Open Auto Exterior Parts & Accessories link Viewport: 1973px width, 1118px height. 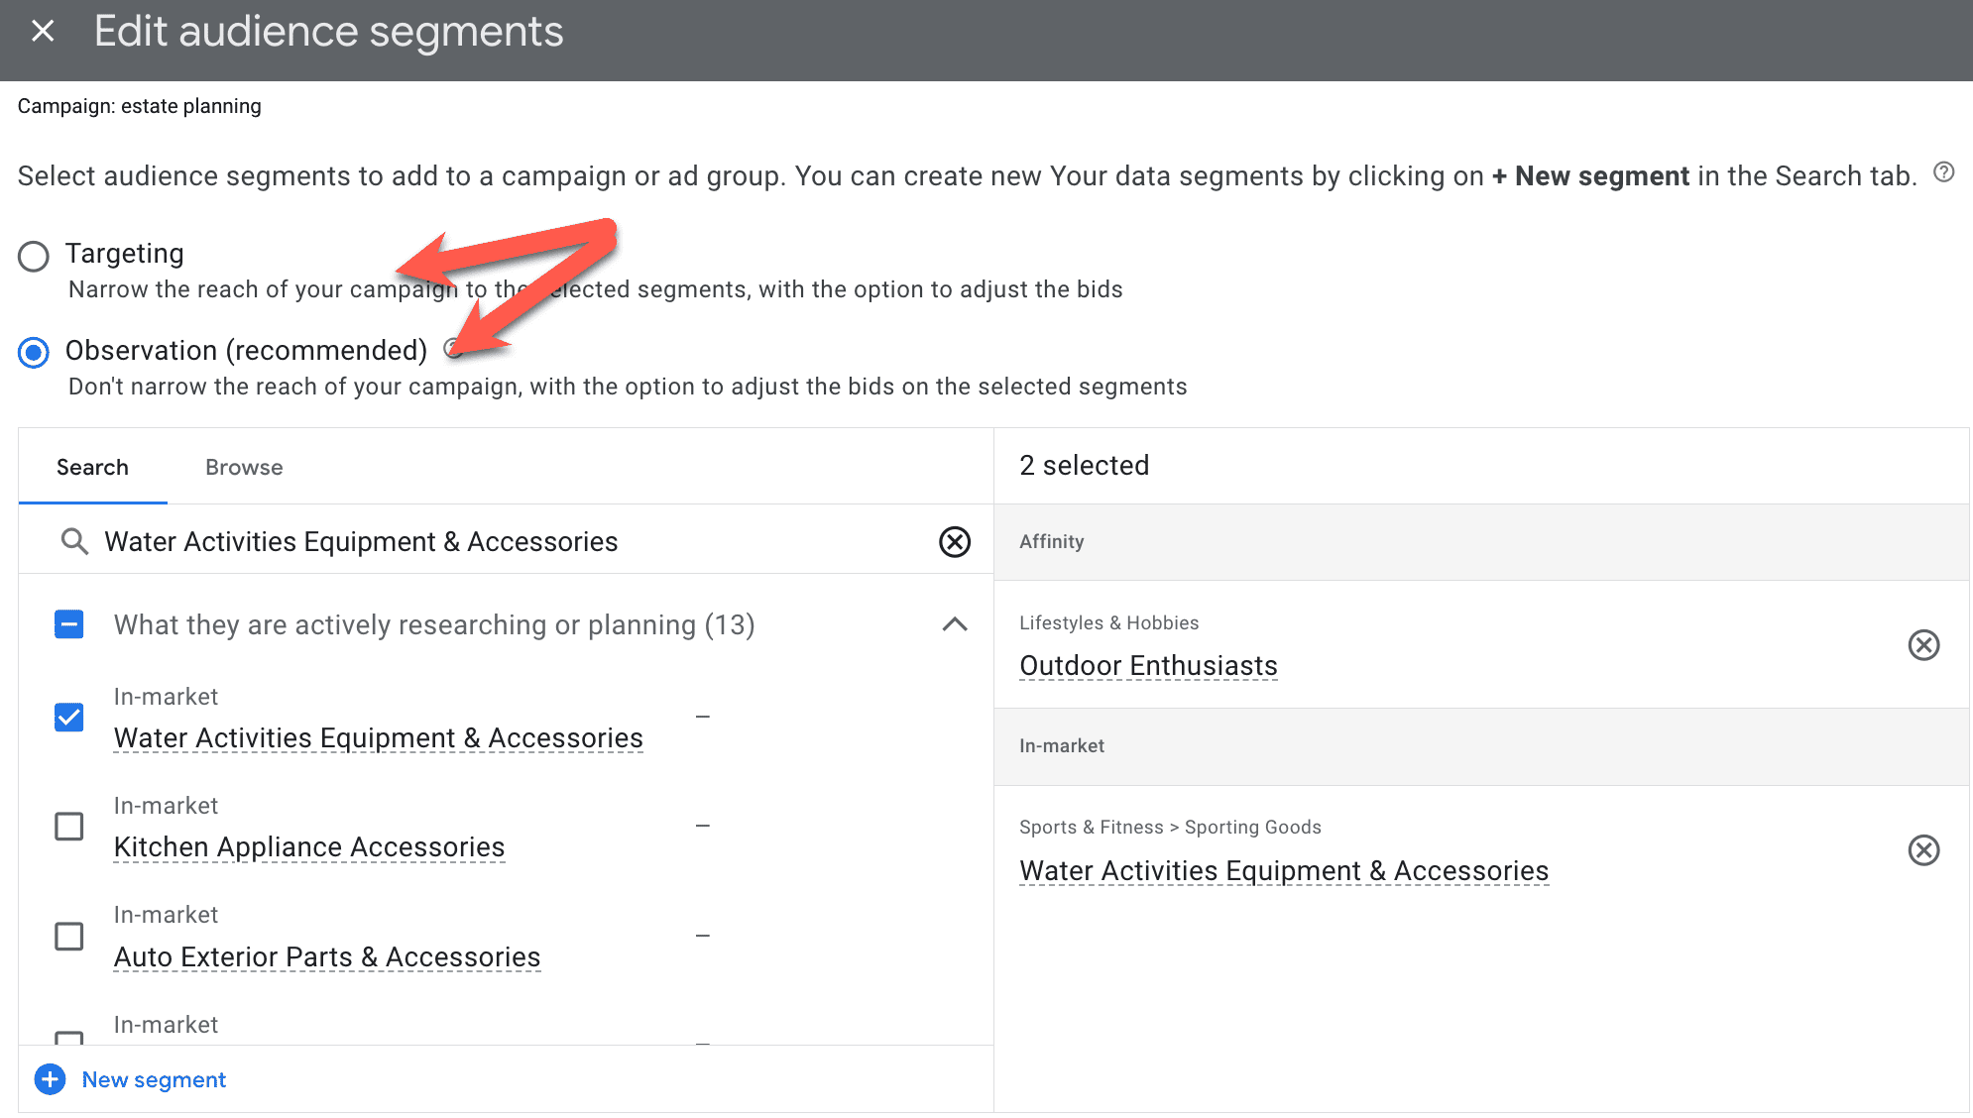coord(327,957)
